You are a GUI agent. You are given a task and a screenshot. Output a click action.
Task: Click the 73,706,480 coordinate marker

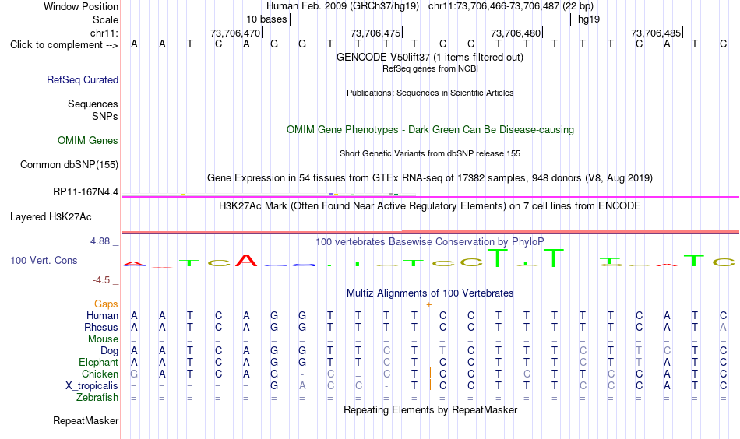click(x=516, y=33)
